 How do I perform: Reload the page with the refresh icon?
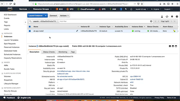click(x=10, y=4)
